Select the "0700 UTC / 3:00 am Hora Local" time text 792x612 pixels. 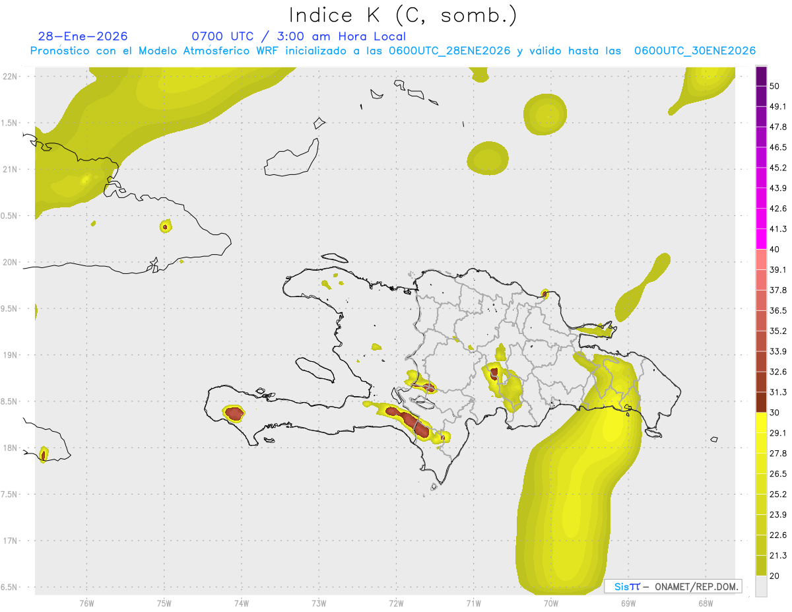click(298, 36)
